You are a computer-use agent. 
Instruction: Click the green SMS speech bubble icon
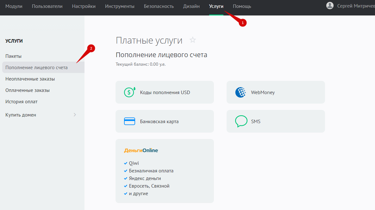[x=241, y=121]
